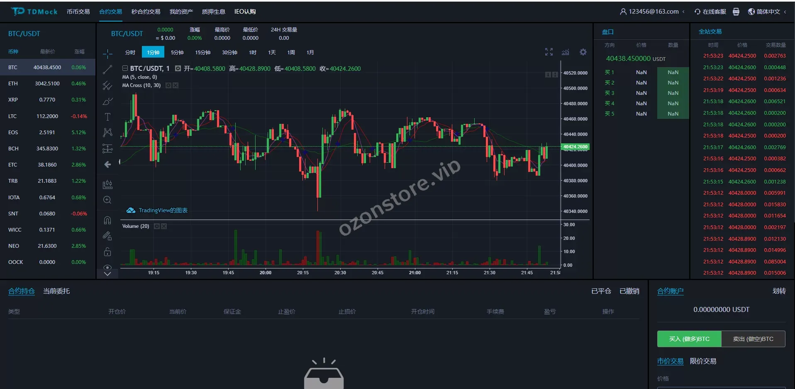The height and width of the screenshot is (389, 795).
Task: Activate the zoom-in magnifier tool
Action: point(107,200)
